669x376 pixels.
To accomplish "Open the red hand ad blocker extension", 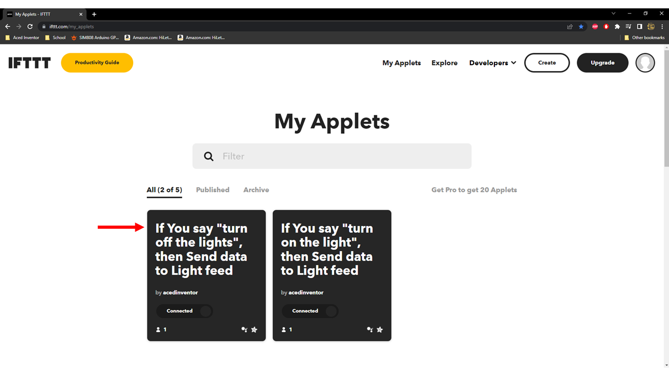I will 606,27.
